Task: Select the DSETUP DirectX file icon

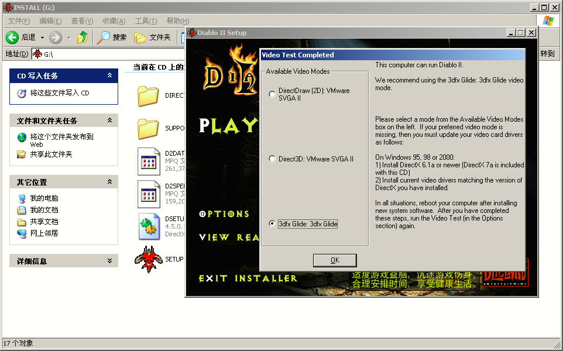Action: pyautogui.click(x=149, y=226)
